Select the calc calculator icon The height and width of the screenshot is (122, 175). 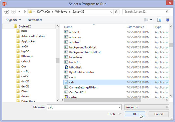coord(66,82)
